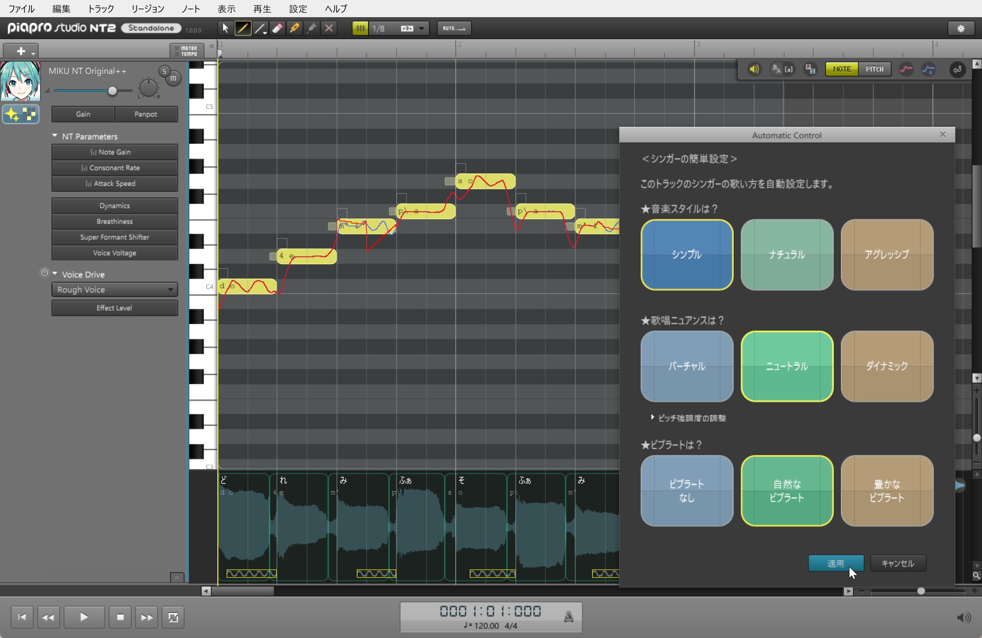Solo the MIKU track

click(164, 72)
